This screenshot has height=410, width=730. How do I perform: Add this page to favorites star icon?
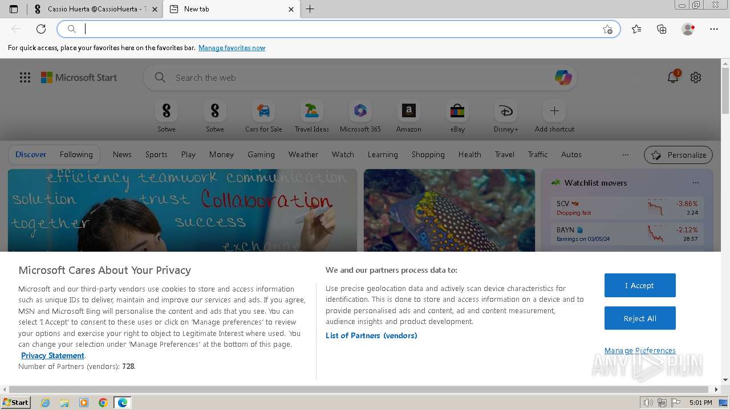click(x=607, y=29)
